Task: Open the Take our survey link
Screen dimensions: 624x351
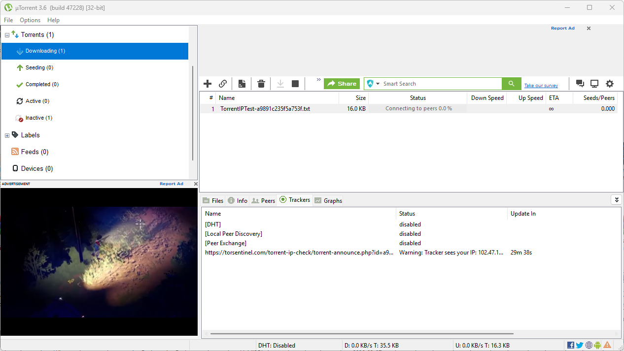Action: click(541, 85)
